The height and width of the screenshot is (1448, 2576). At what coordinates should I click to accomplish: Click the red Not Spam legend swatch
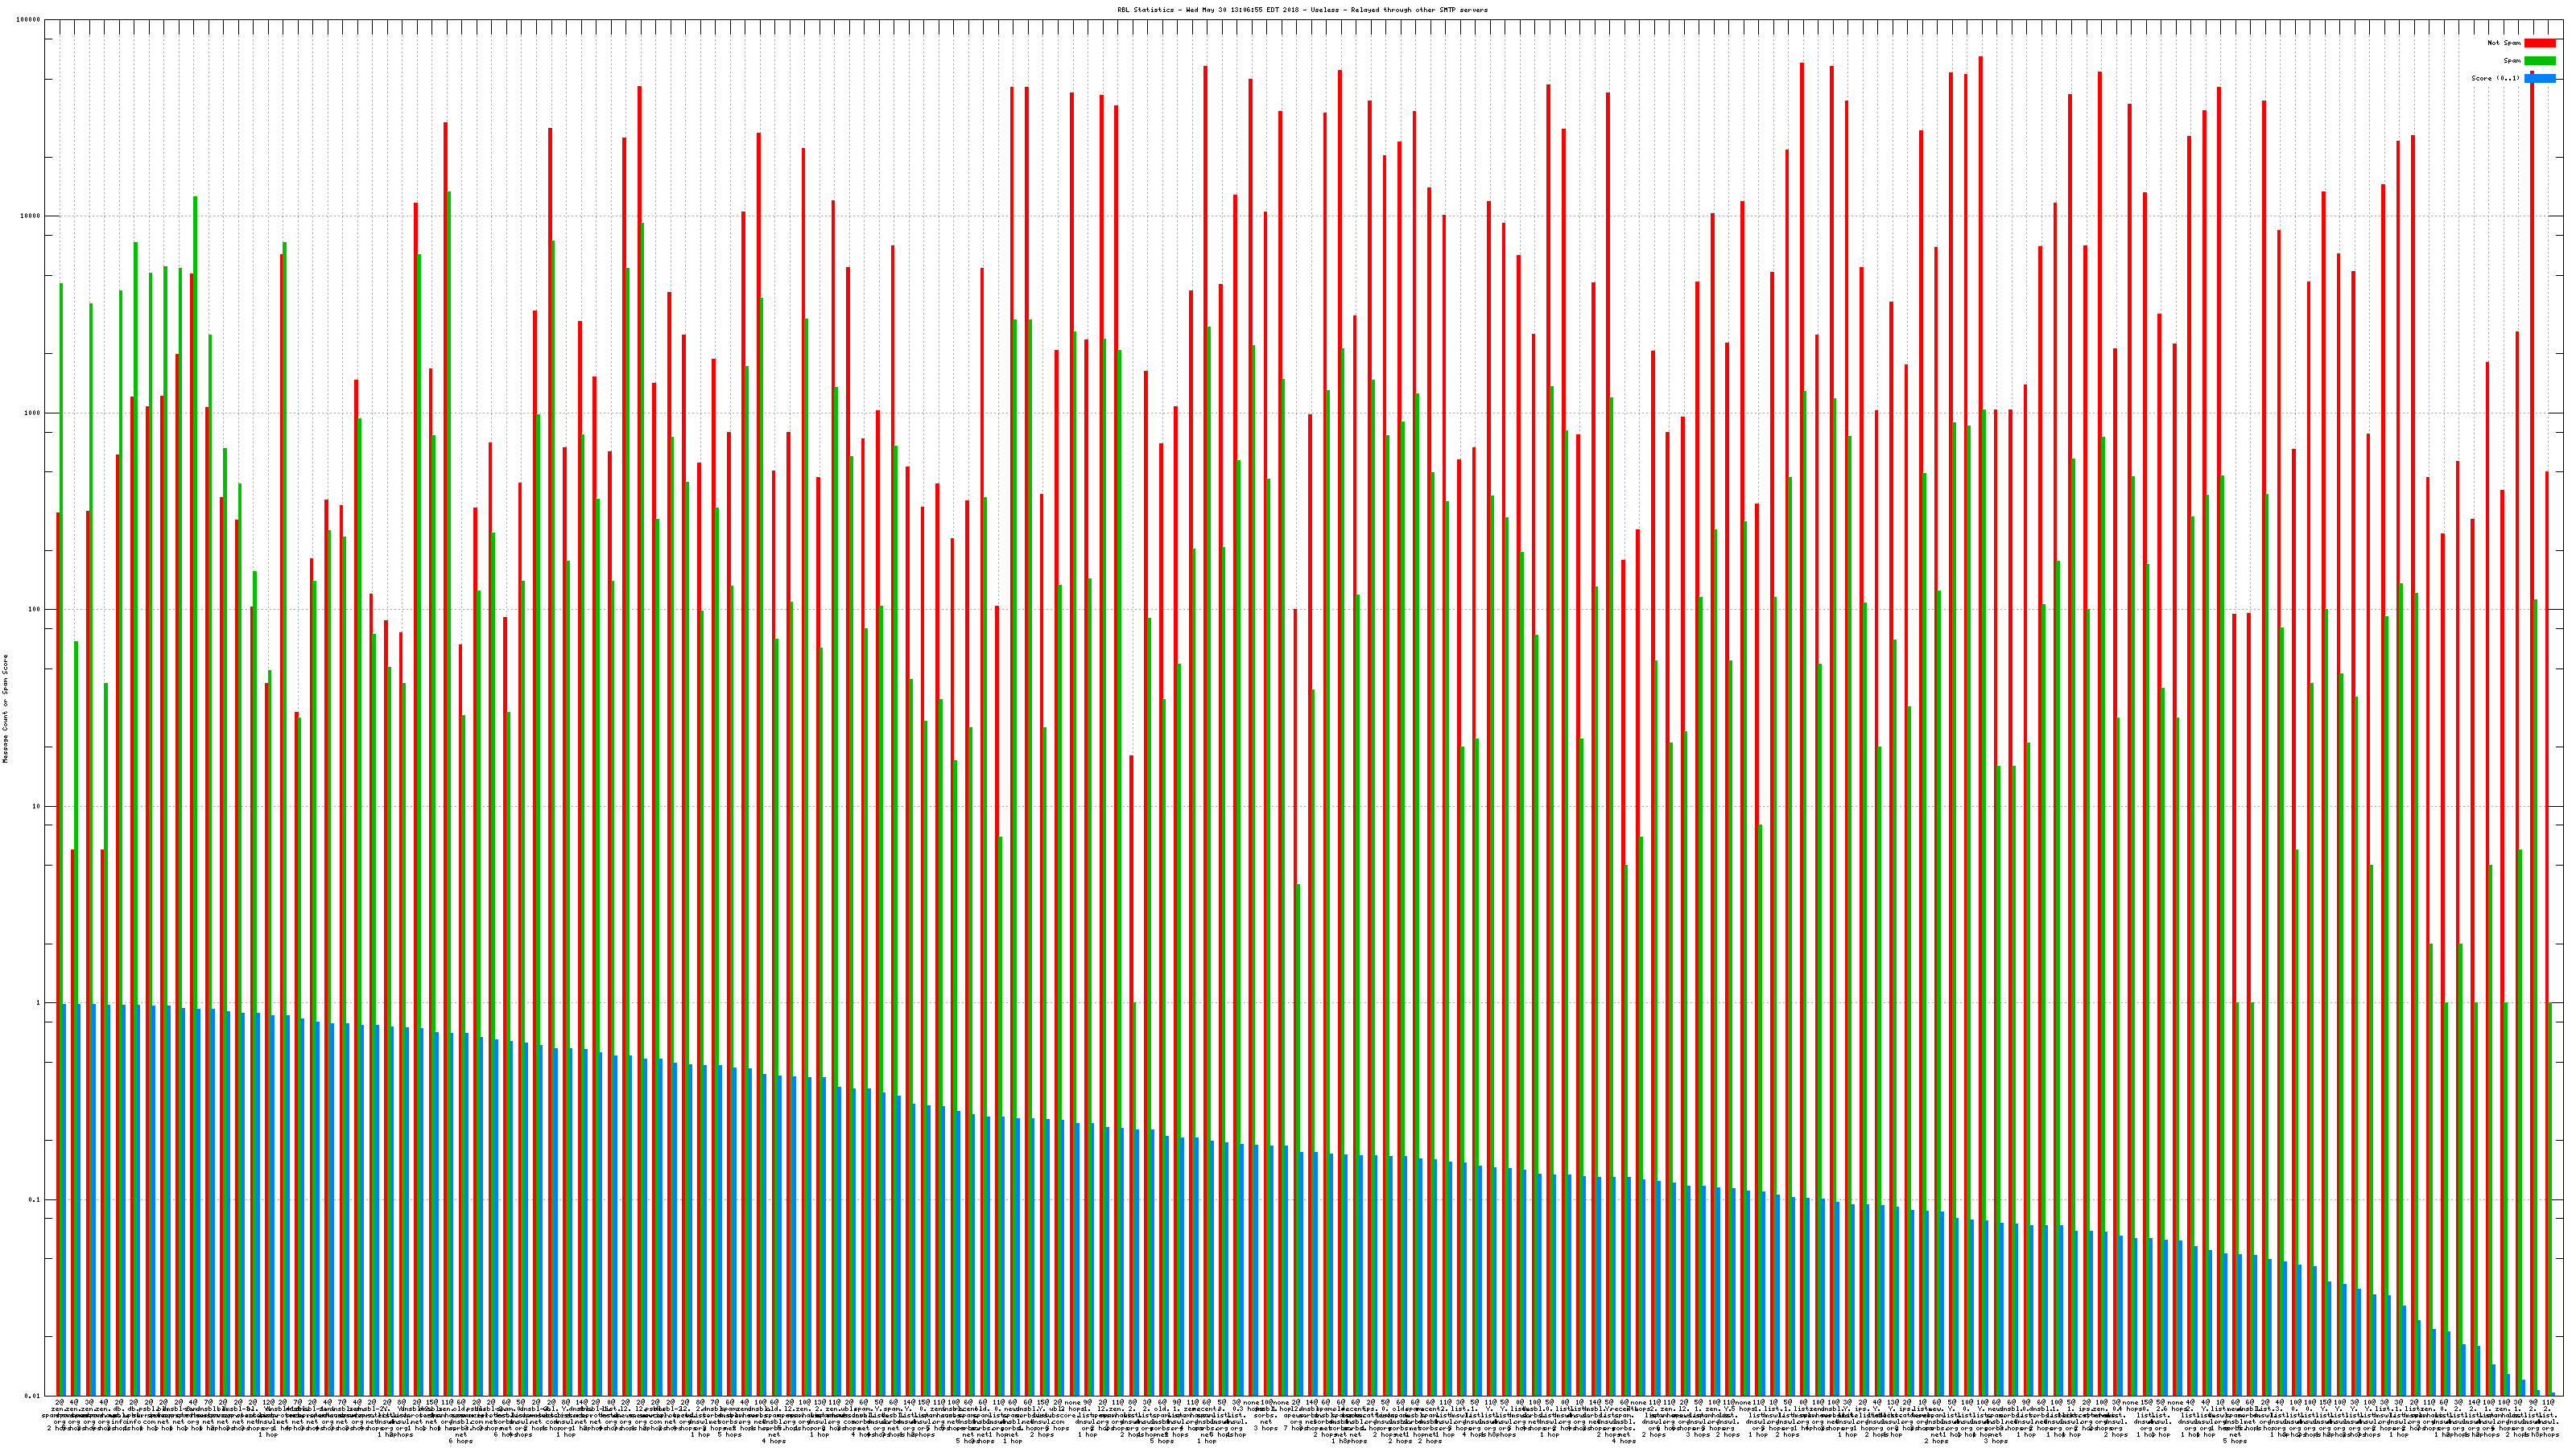2539,43
